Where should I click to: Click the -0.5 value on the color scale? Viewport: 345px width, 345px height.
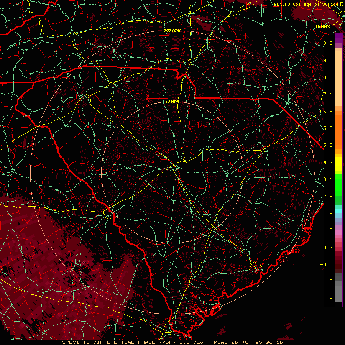point(326,264)
